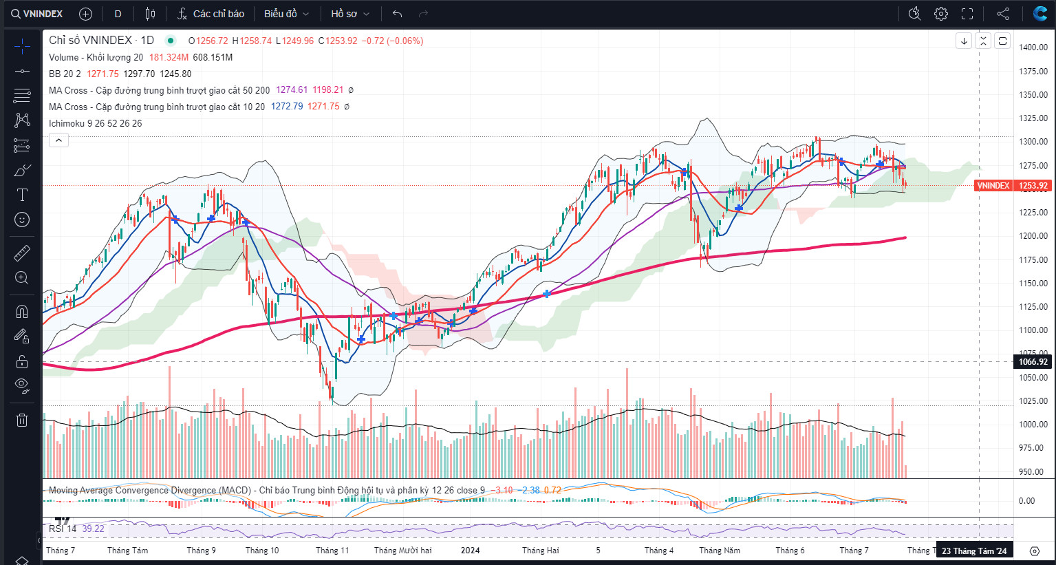
Task: Maximize the main chart pane
Action: pyautogui.click(x=1002, y=41)
